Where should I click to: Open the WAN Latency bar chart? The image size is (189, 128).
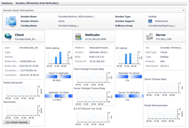[x=59, y=58]
